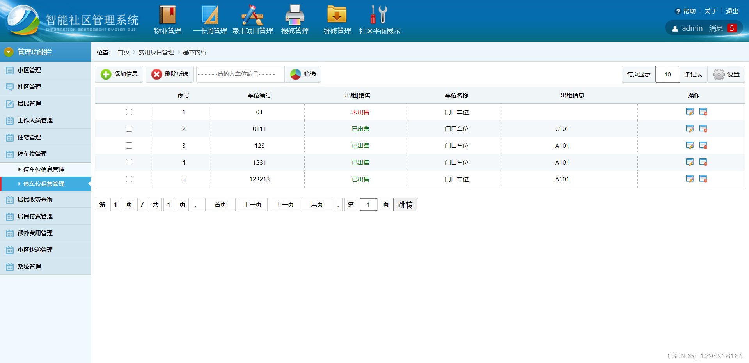Open the message count badge 5
Screen dimensions: 749x363
(x=732, y=28)
